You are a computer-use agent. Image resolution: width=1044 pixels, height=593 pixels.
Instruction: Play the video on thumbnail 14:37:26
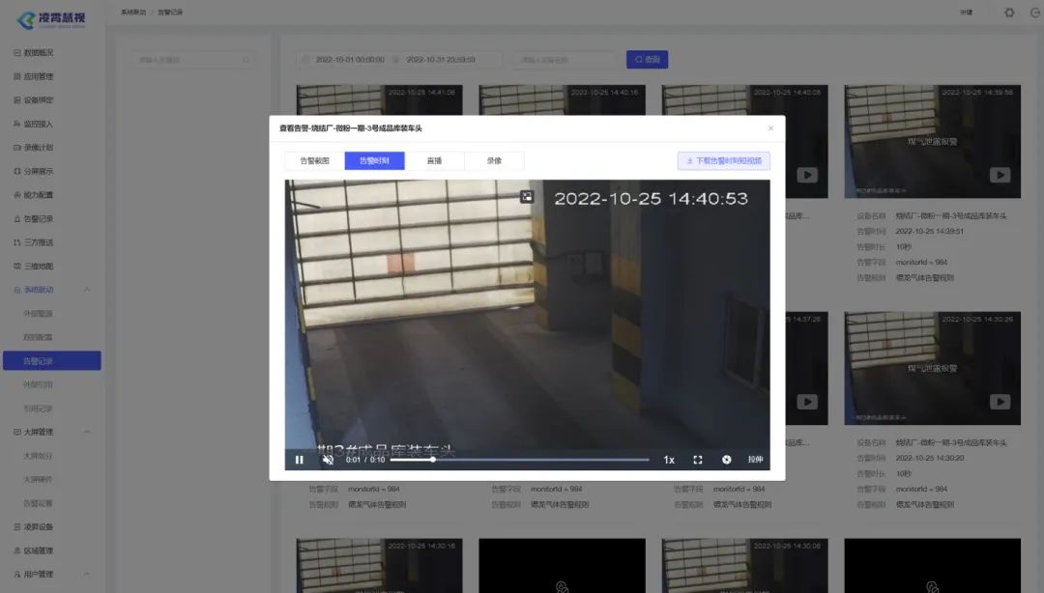pyautogui.click(x=807, y=402)
